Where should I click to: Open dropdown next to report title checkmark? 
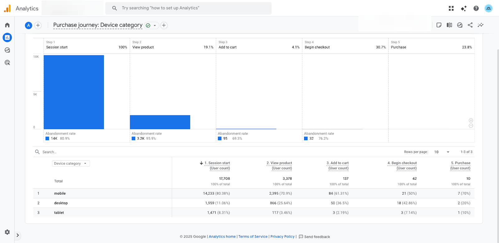pyautogui.click(x=155, y=26)
